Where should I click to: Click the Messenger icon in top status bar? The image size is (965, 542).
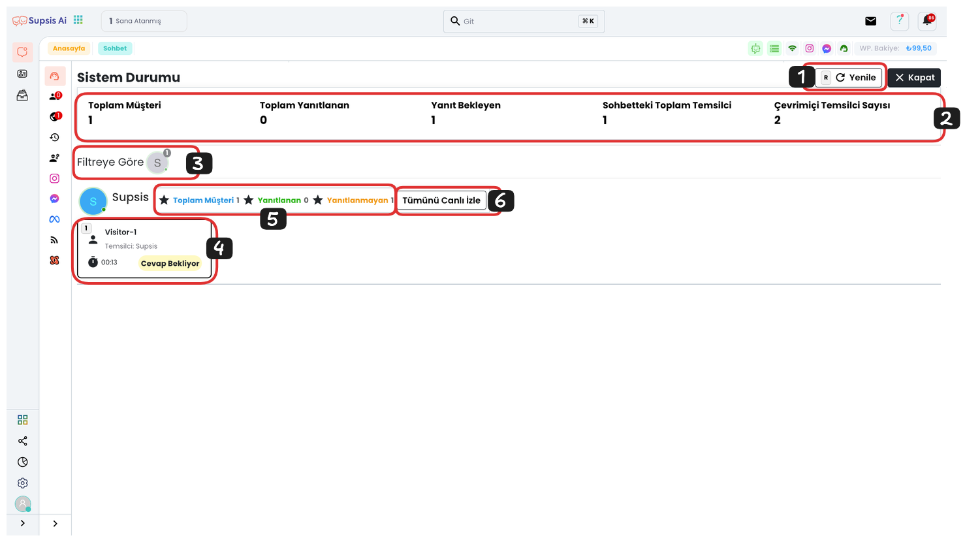827,48
